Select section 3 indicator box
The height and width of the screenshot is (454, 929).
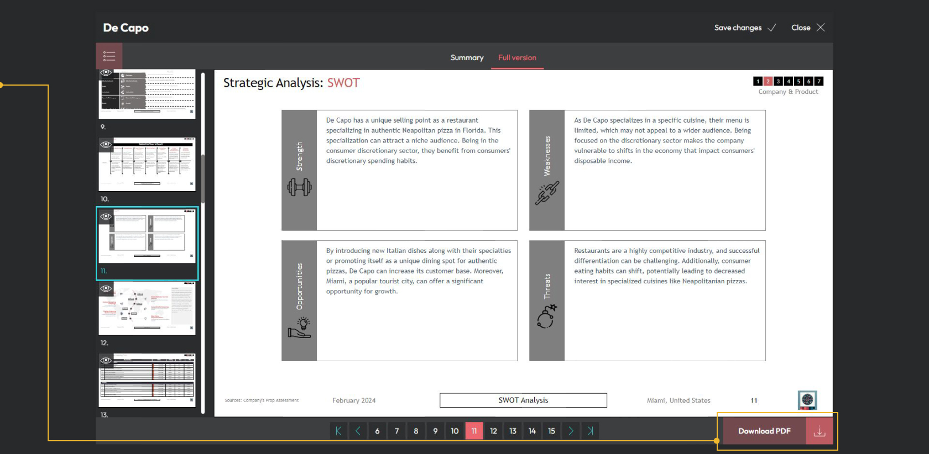click(x=778, y=81)
